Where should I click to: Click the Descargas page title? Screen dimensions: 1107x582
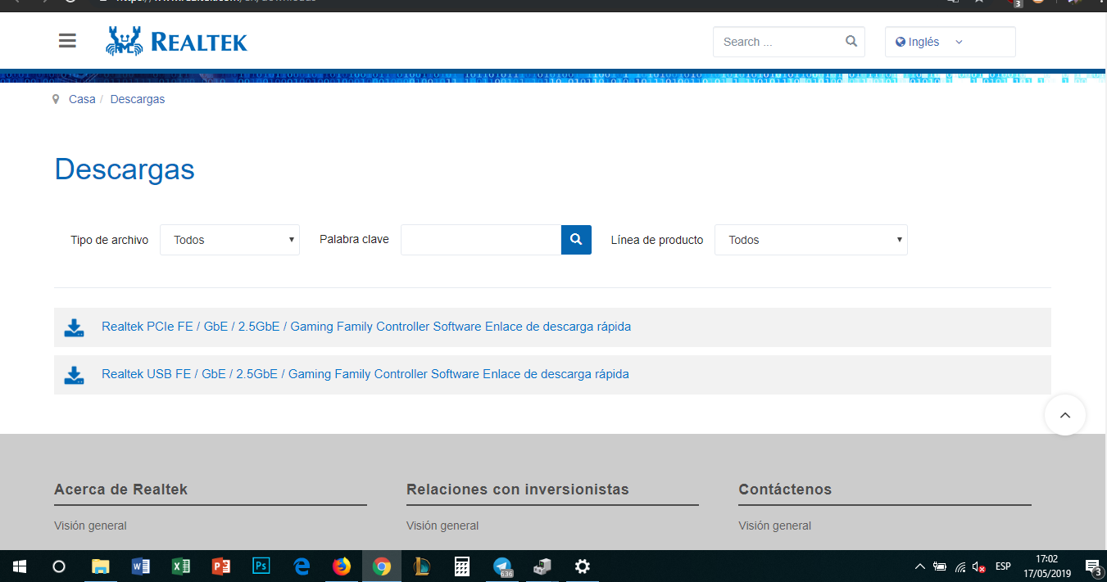pos(125,169)
